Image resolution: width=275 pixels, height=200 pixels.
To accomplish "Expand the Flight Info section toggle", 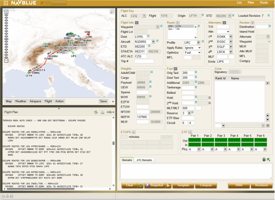I will 137,22.
